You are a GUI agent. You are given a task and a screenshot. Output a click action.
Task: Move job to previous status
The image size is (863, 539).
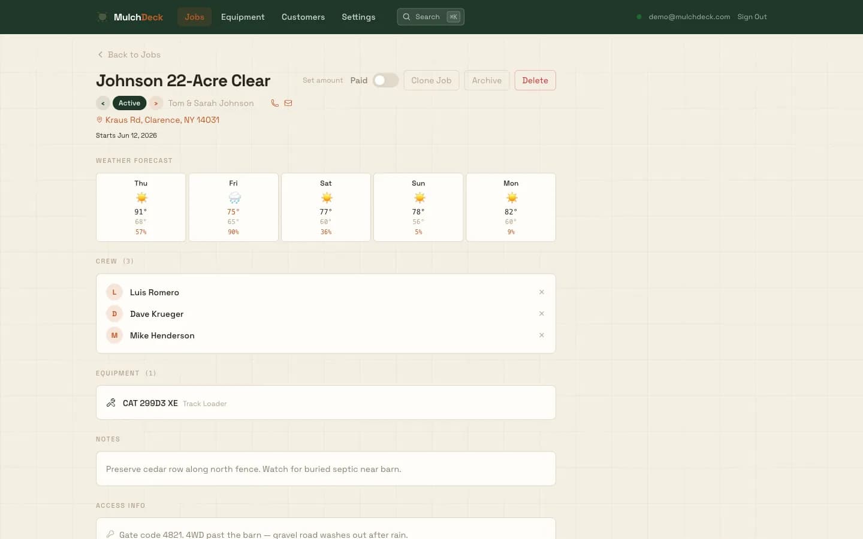[x=103, y=103]
